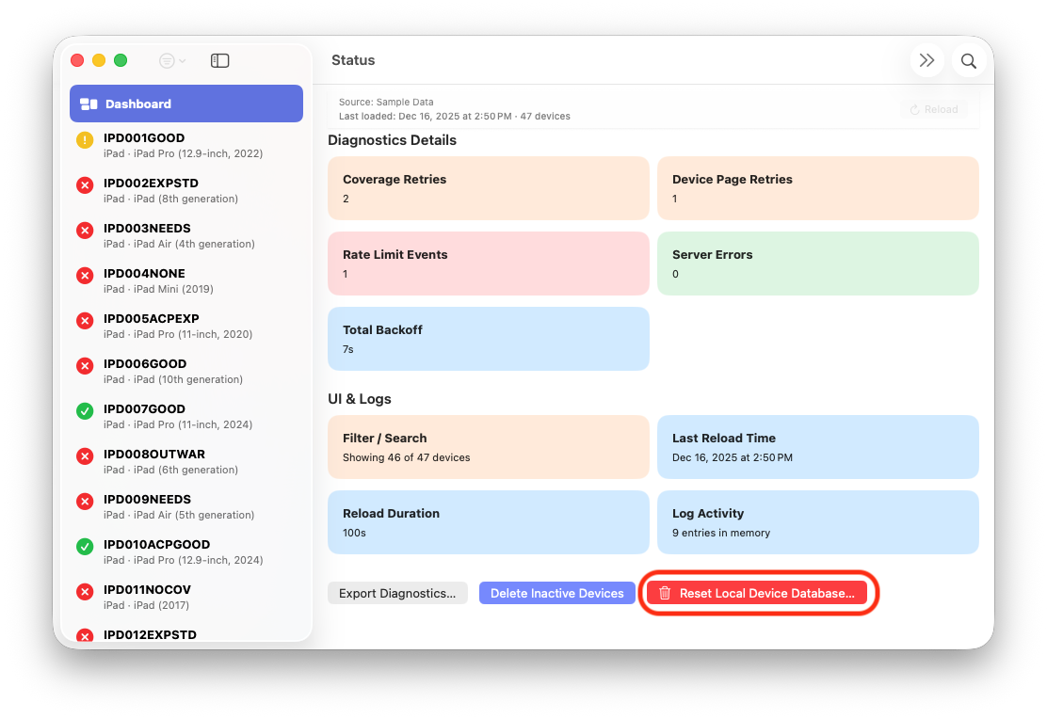Click the red error icon for IPD002EXPSTD
Screen dimensions: 1047x719
85,185
